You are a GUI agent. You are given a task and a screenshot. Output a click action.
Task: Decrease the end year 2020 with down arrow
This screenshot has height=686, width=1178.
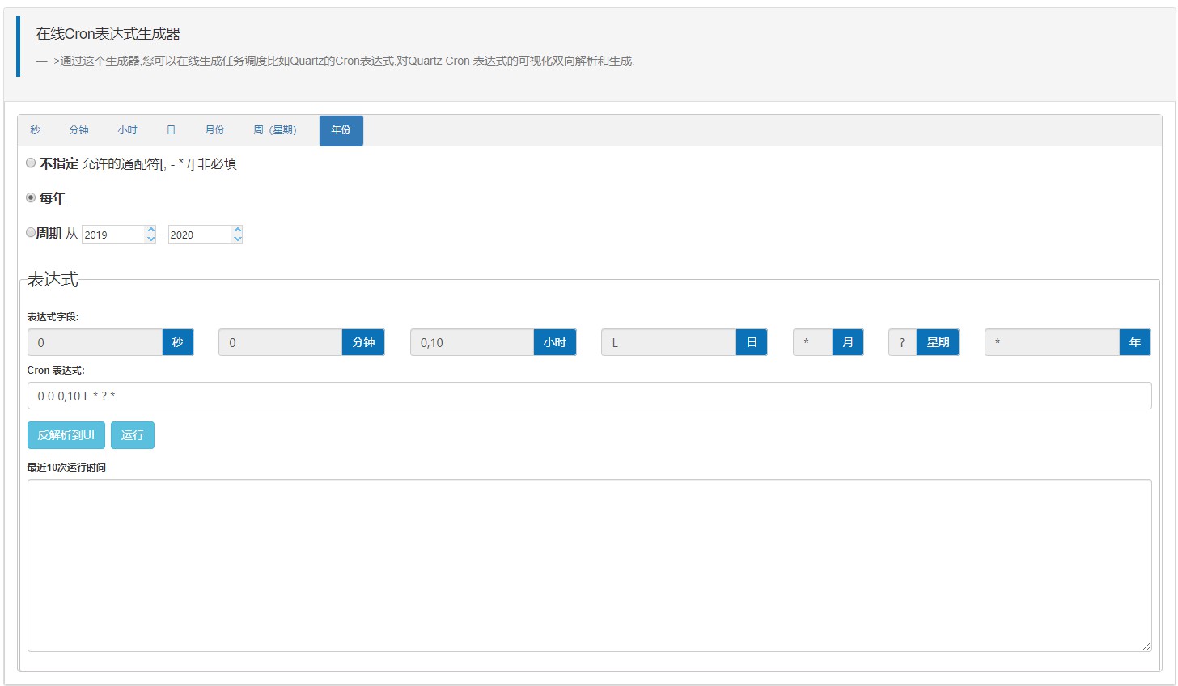coord(237,239)
